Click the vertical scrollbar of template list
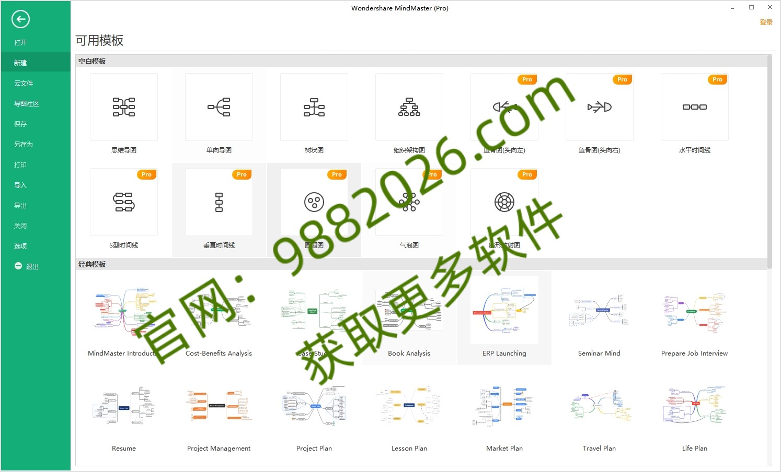Viewport: 781px width, 472px height. 769,162
